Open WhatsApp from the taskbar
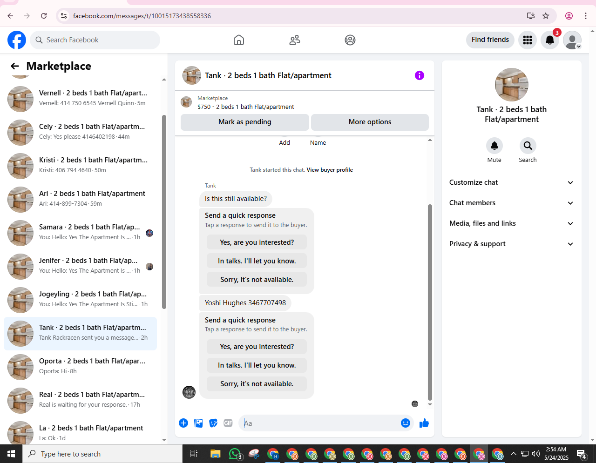 (x=235, y=454)
